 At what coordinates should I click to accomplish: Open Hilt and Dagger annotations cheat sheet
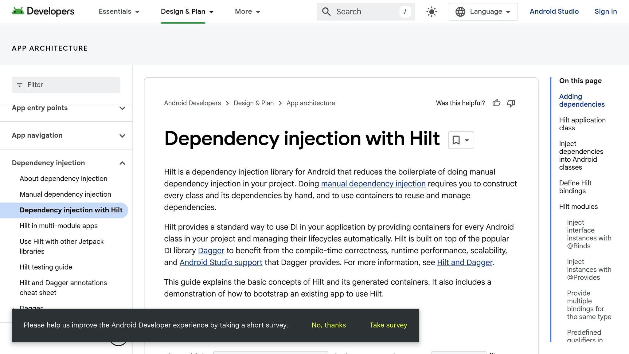click(63, 288)
